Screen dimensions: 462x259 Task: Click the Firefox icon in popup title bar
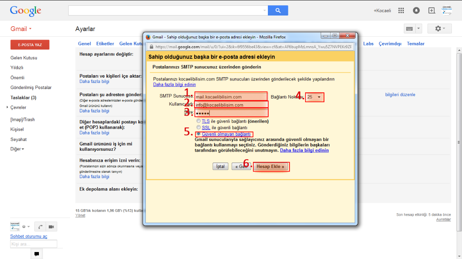(x=148, y=37)
